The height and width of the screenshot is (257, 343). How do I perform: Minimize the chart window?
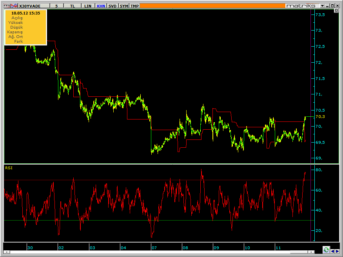327,6
